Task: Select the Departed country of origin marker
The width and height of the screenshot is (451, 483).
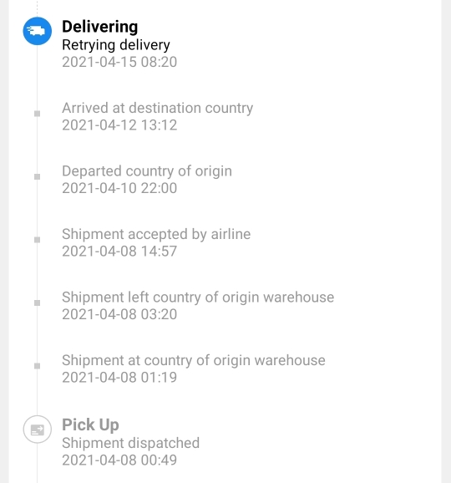Action: click(38, 176)
